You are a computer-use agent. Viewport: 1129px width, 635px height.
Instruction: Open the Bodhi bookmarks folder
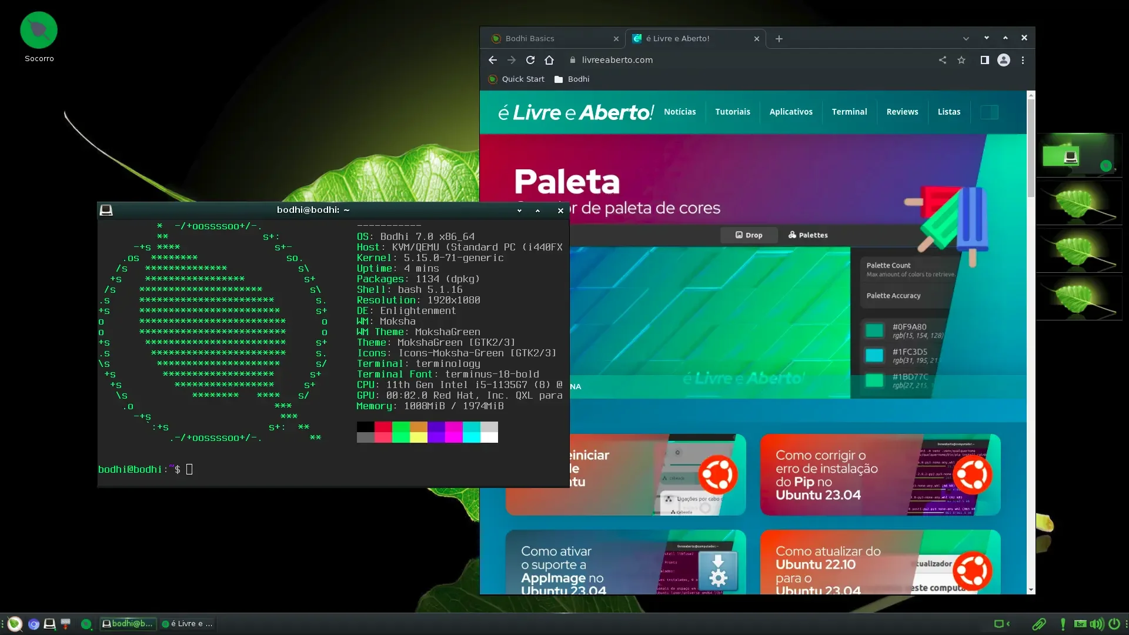tap(572, 79)
